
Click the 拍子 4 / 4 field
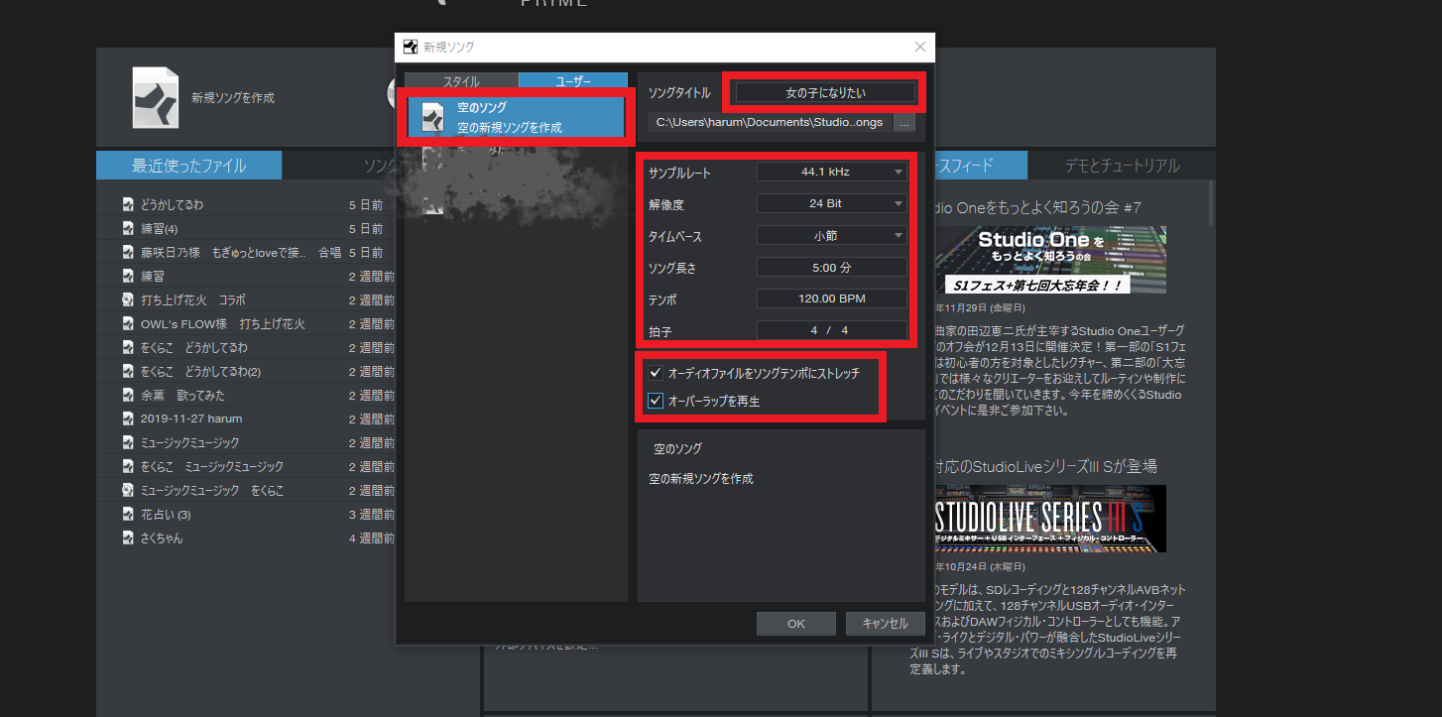(831, 330)
